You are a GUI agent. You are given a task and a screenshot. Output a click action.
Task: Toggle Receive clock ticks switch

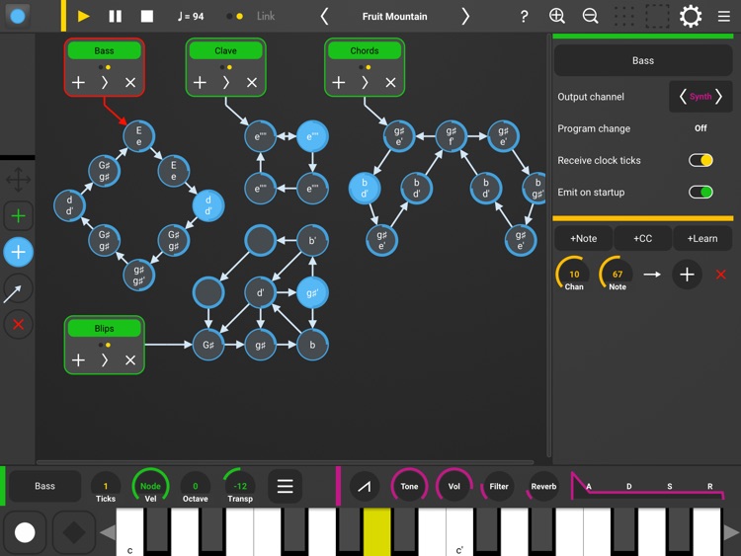pyautogui.click(x=700, y=160)
